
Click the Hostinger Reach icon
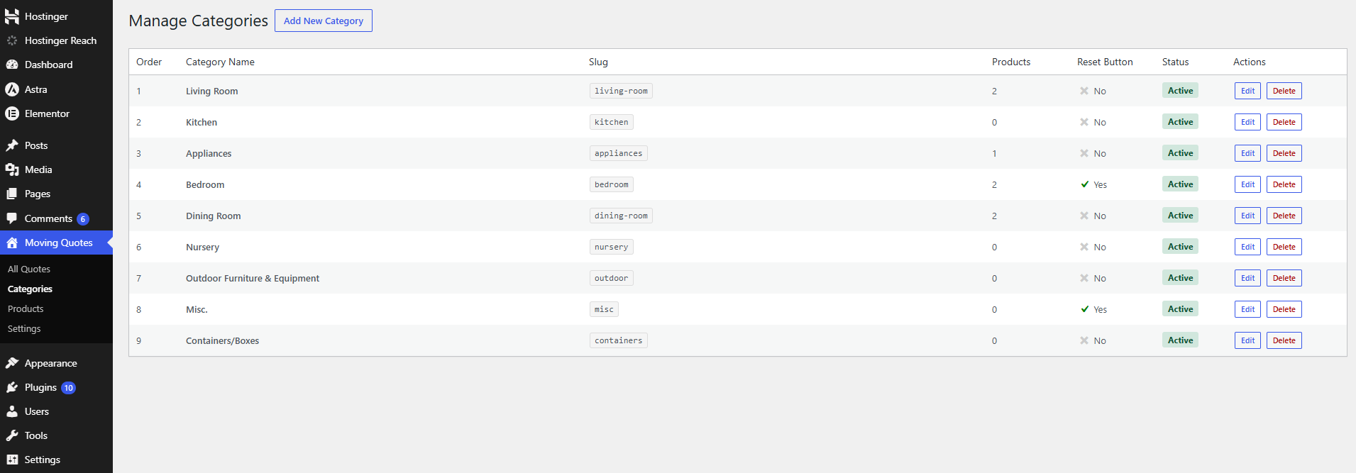pos(12,40)
